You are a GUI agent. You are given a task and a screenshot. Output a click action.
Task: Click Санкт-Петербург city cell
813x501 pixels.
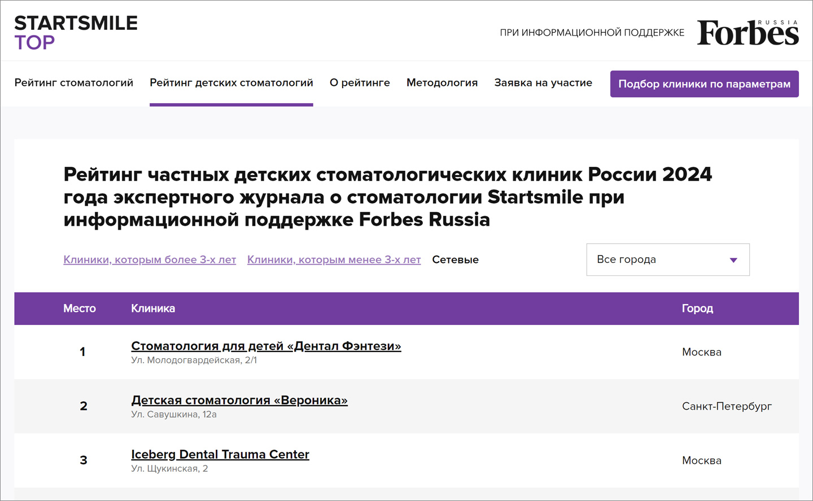727,406
